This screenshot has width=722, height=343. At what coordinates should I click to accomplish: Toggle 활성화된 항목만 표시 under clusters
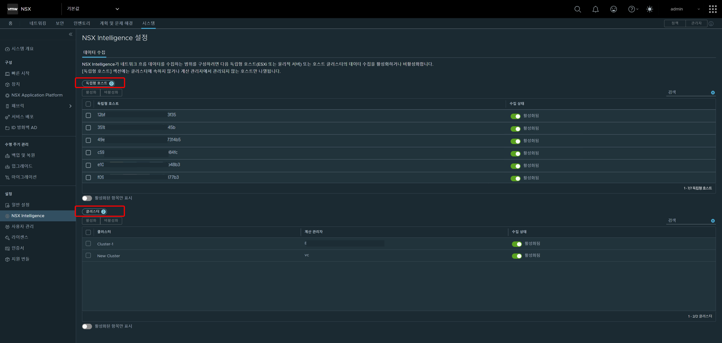click(x=87, y=326)
